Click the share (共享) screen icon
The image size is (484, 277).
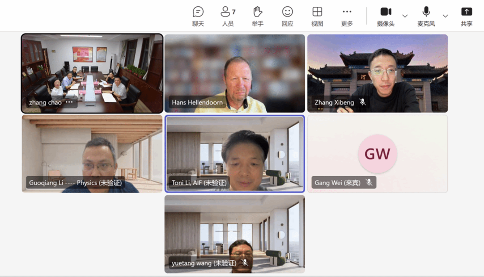[x=466, y=16]
